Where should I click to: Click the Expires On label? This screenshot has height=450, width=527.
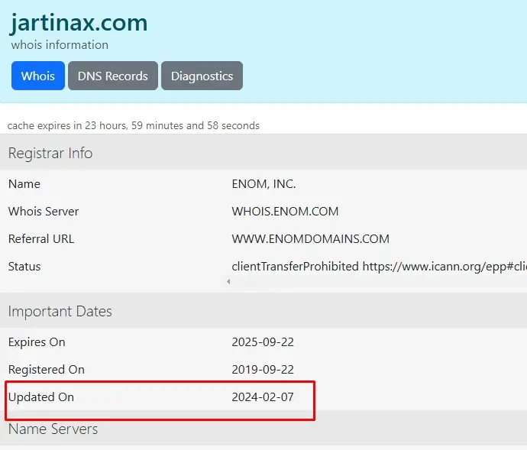37,342
